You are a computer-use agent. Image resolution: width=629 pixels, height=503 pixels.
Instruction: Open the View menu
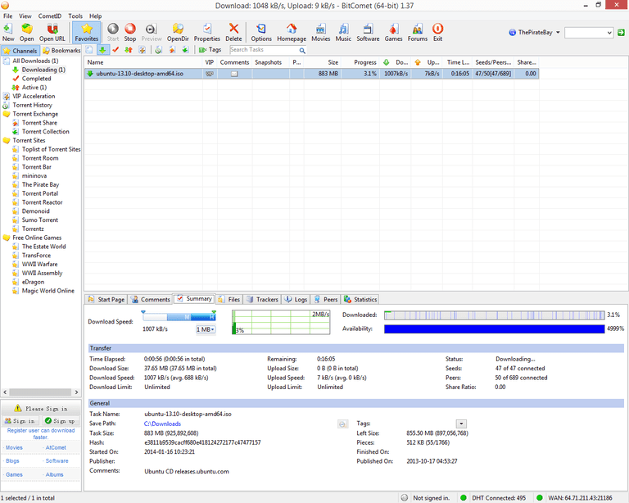[25, 16]
